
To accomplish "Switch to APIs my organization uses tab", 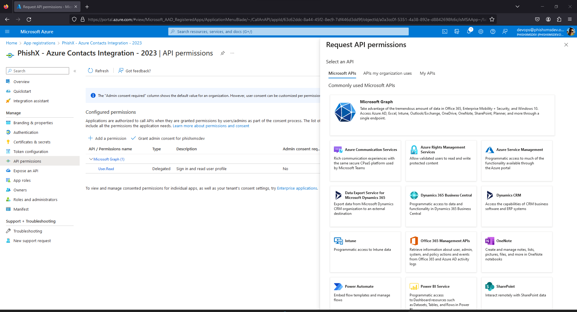I will (387, 73).
